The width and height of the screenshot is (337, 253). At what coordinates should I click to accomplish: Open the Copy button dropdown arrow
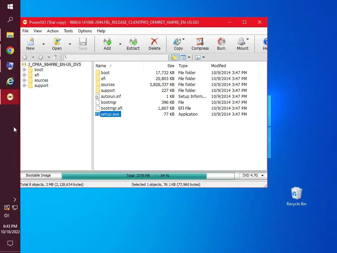point(183,39)
